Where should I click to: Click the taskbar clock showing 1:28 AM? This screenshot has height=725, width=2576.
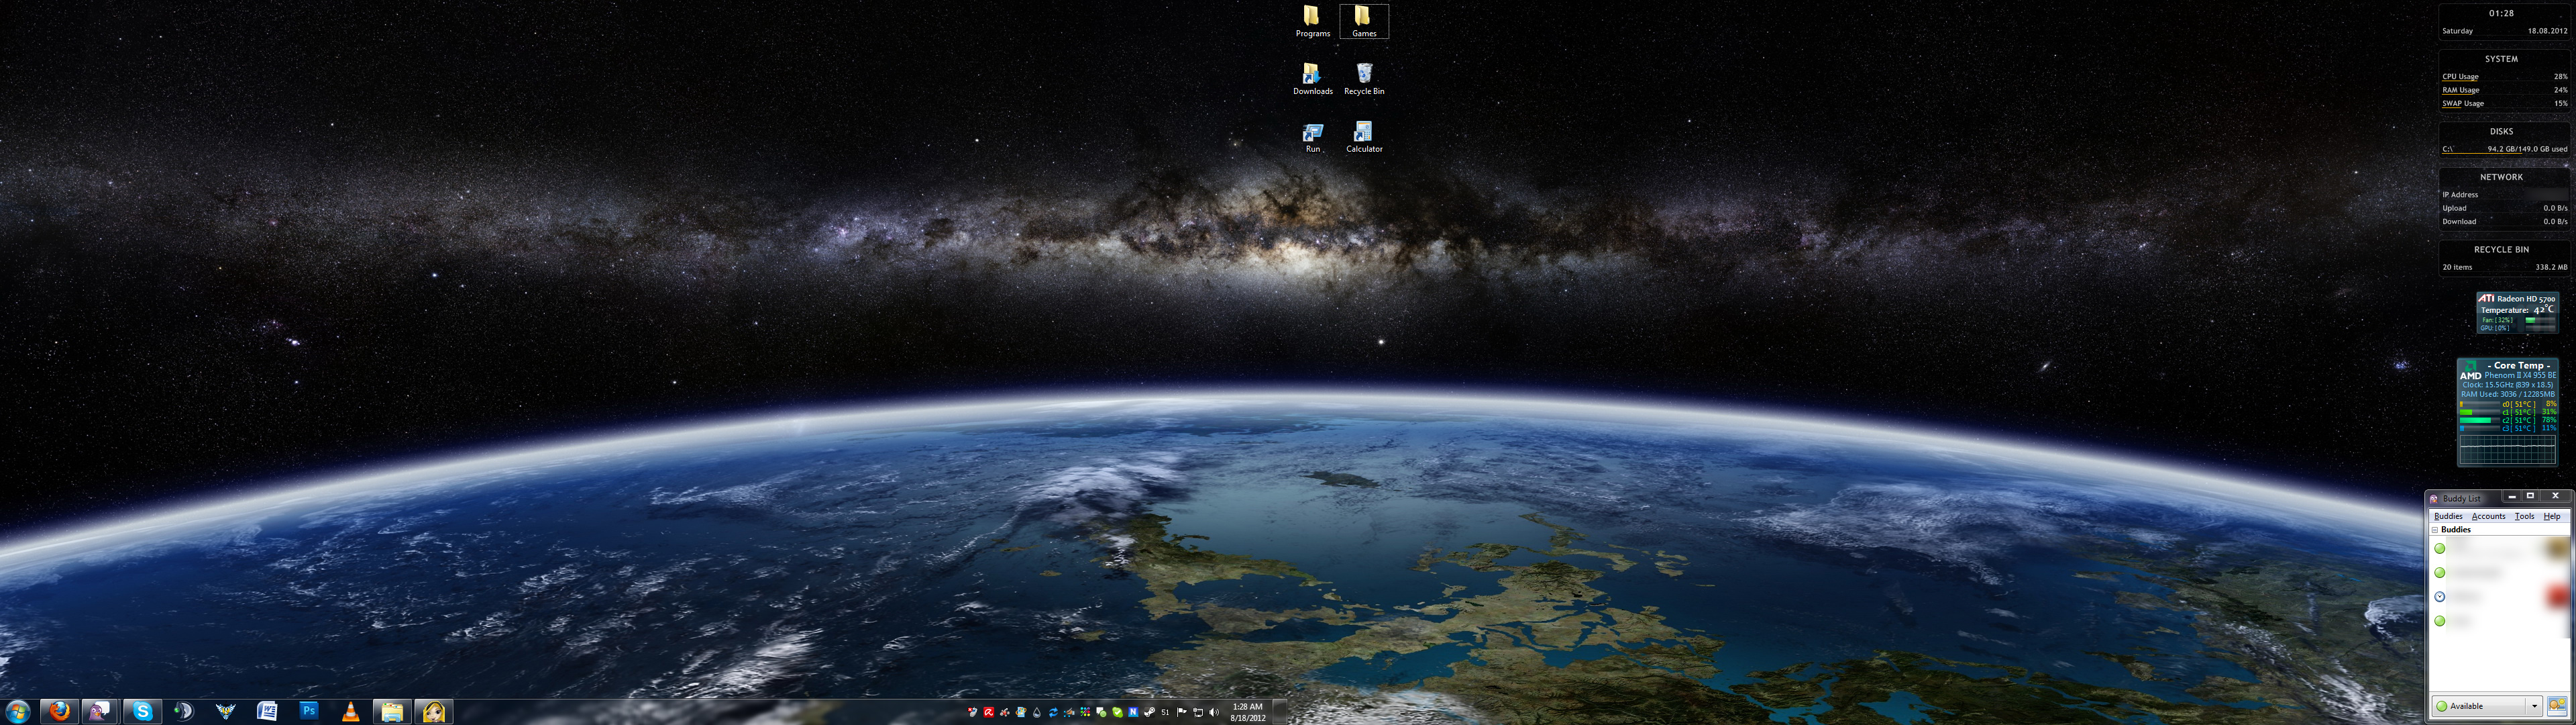(1247, 712)
